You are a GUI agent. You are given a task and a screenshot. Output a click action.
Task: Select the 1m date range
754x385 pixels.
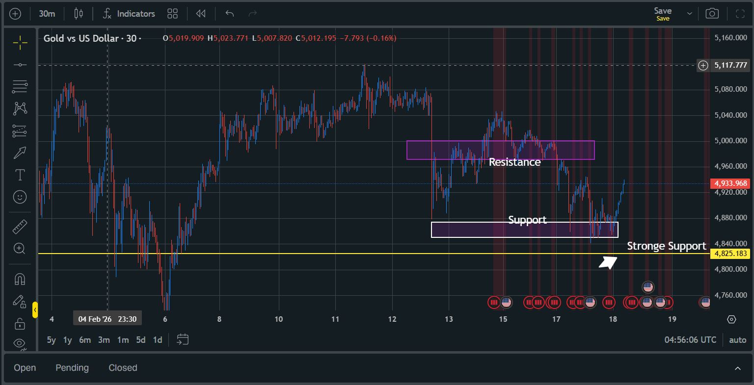pos(123,340)
